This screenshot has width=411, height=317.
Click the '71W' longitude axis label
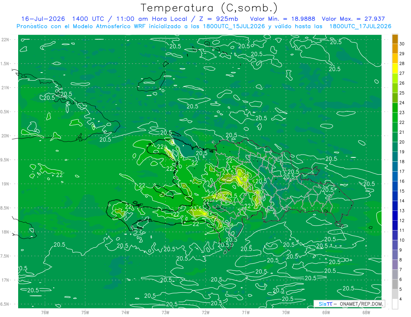click(x=246, y=312)
